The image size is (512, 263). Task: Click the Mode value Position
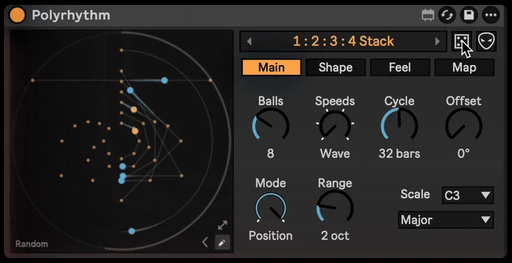(x=270, y=236)
